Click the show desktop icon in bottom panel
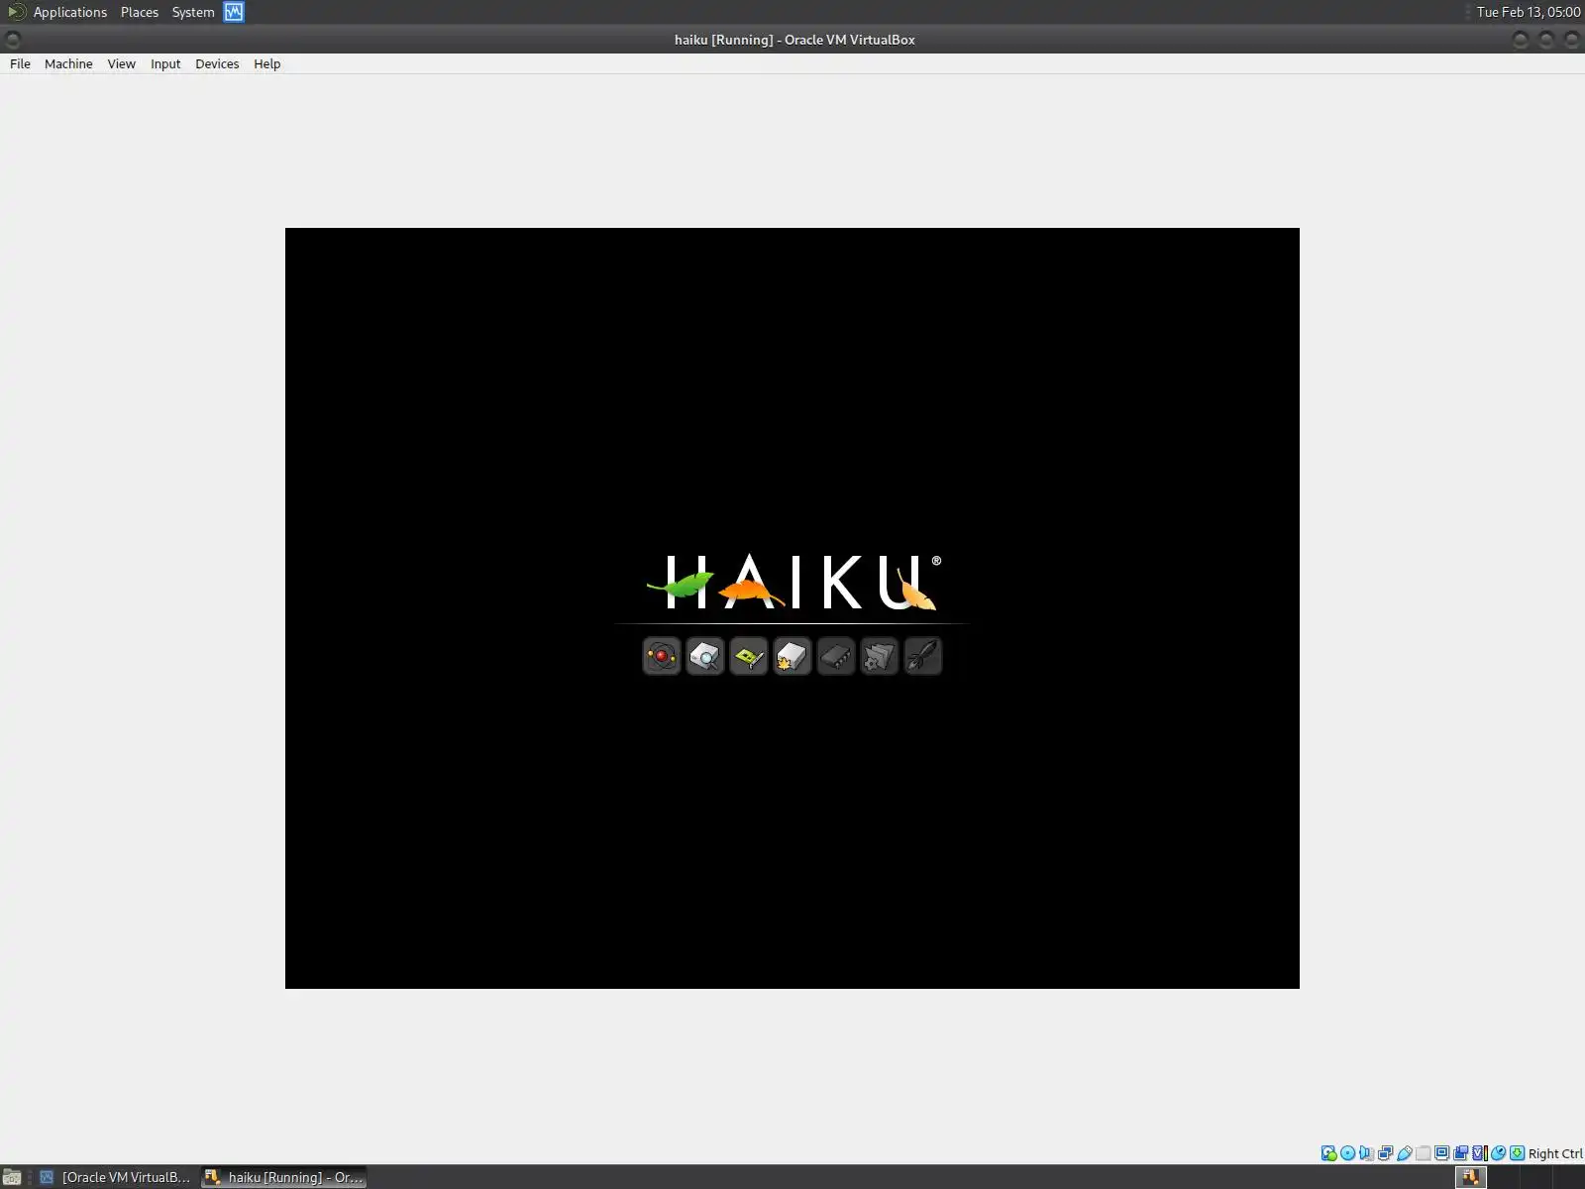 12,1177
